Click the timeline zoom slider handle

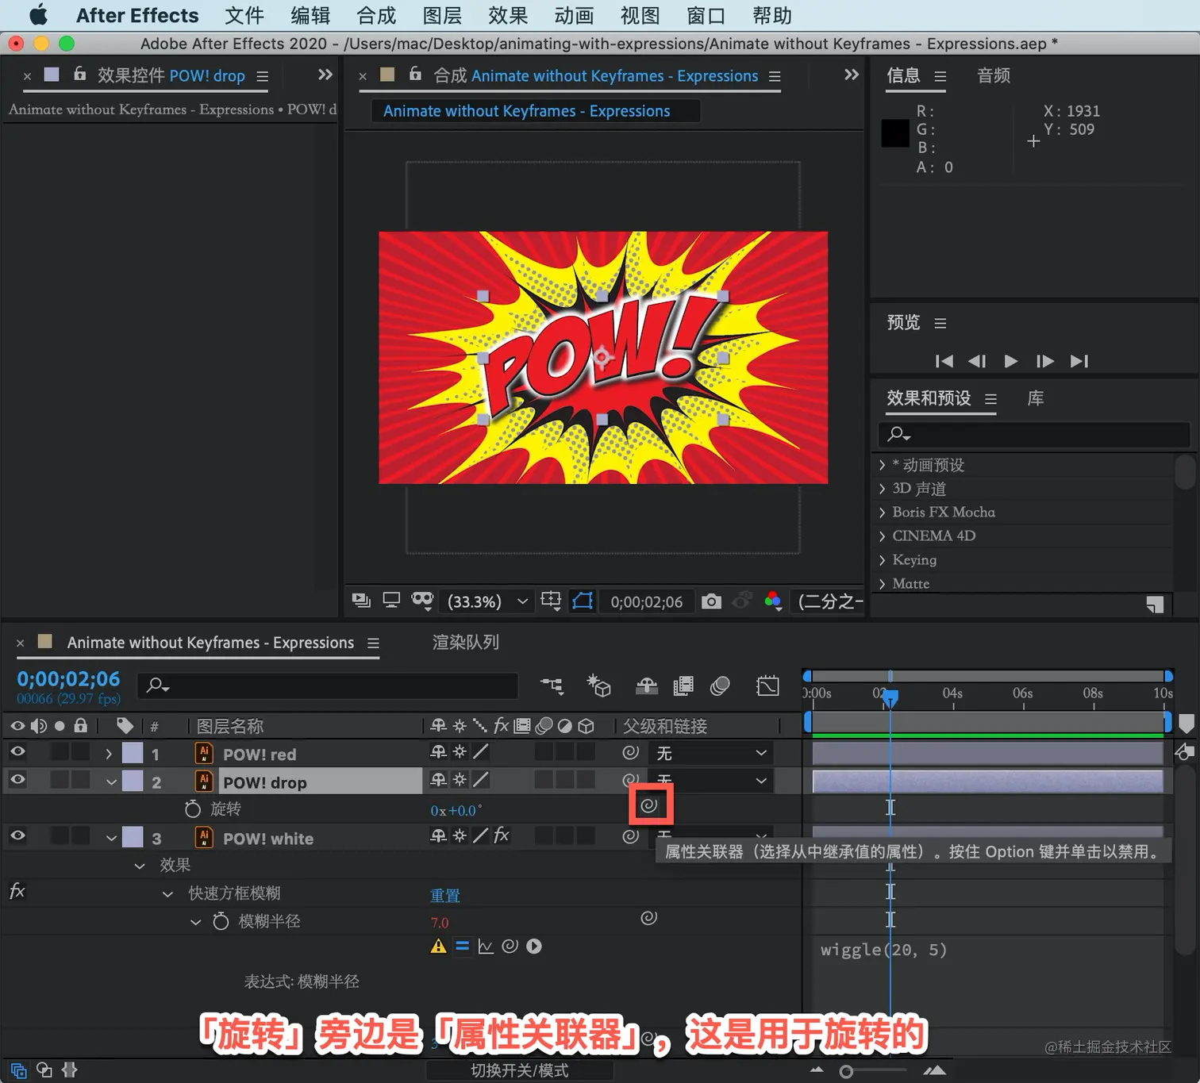[847, 1072]
